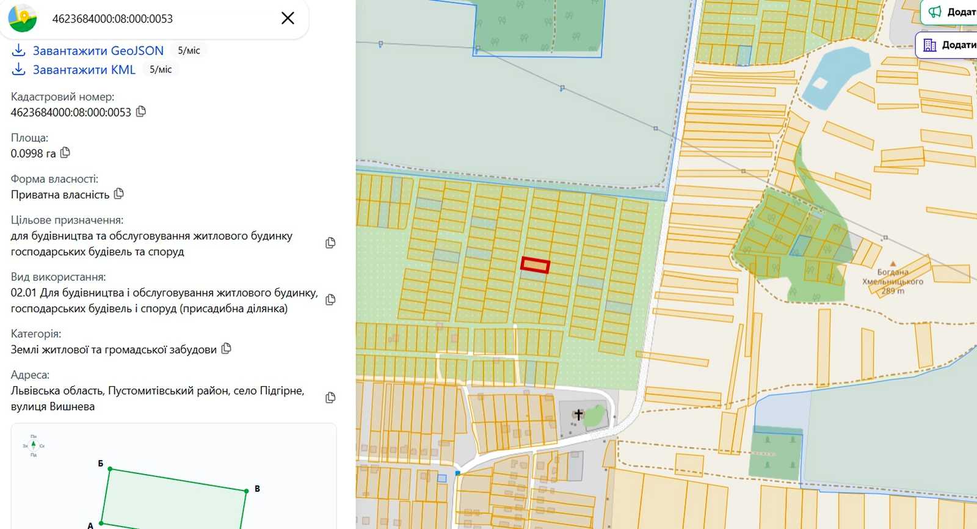Click the 0.0998 га area value
The width and height of the screenshot is (977, 529).
33,153
